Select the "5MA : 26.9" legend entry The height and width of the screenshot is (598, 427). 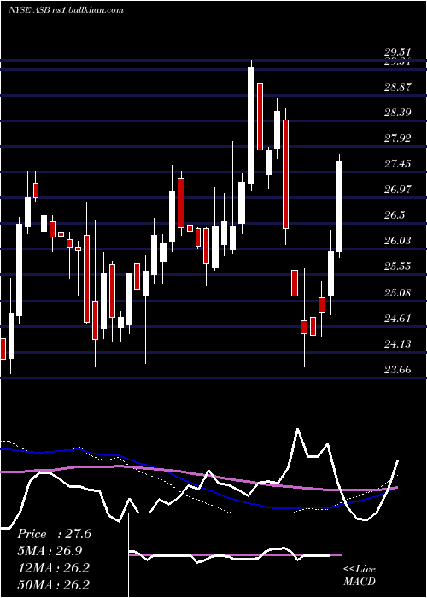[x=50, y=551]
